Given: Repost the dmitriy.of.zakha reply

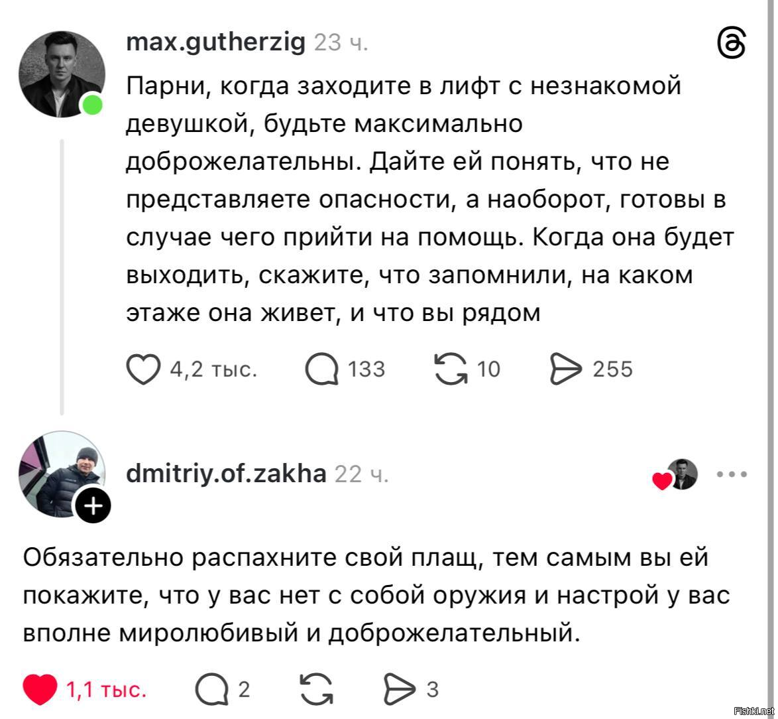Looking at the screenshot, I should pos(316,690).
